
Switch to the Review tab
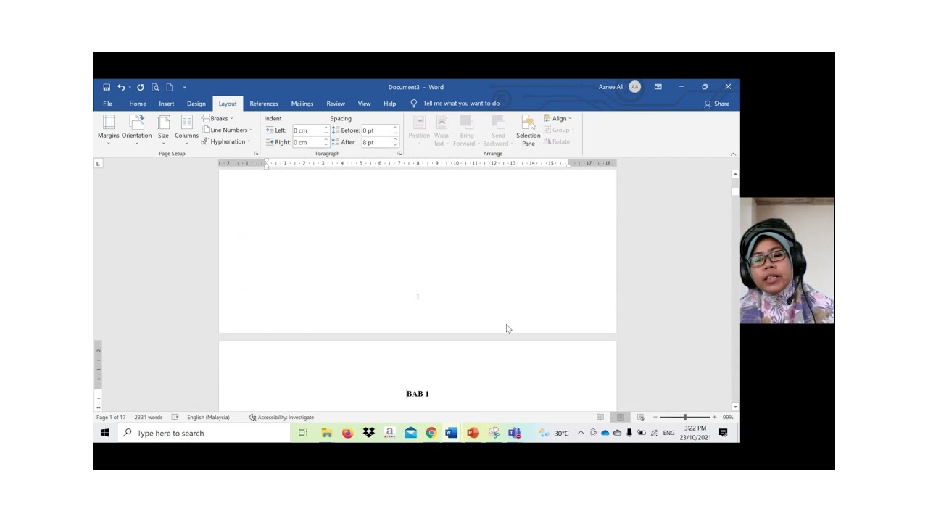coord(336,104)
